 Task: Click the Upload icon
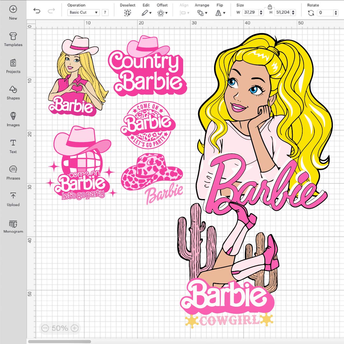coord(13,195)
